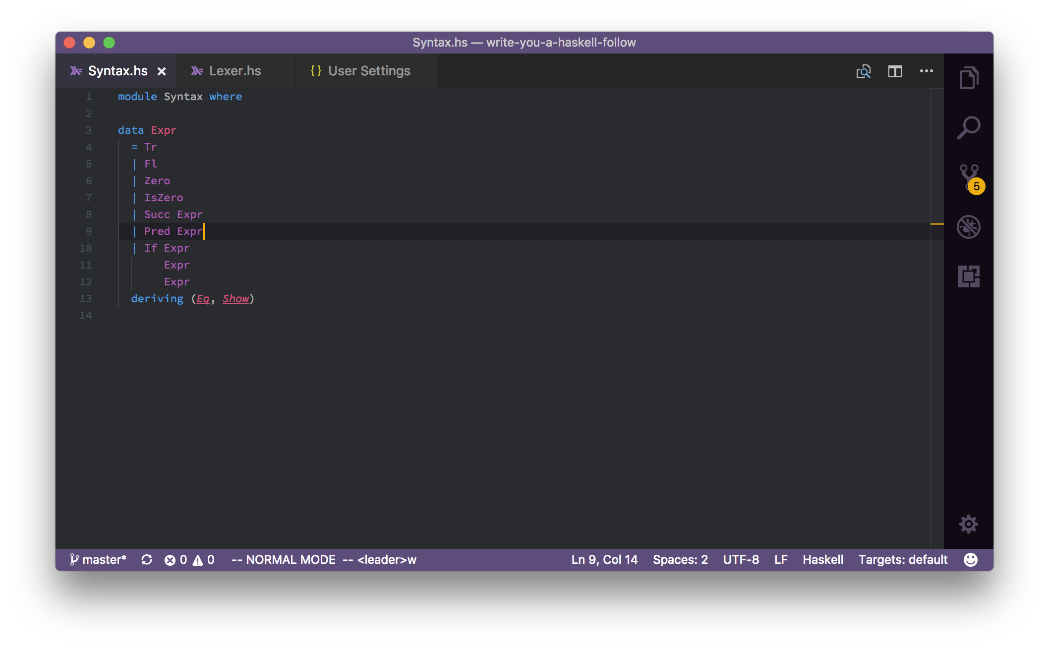Click the synchronize changes icon in the status bar
This screenshot has width=1049, height=650.
[x=147, y=559]
